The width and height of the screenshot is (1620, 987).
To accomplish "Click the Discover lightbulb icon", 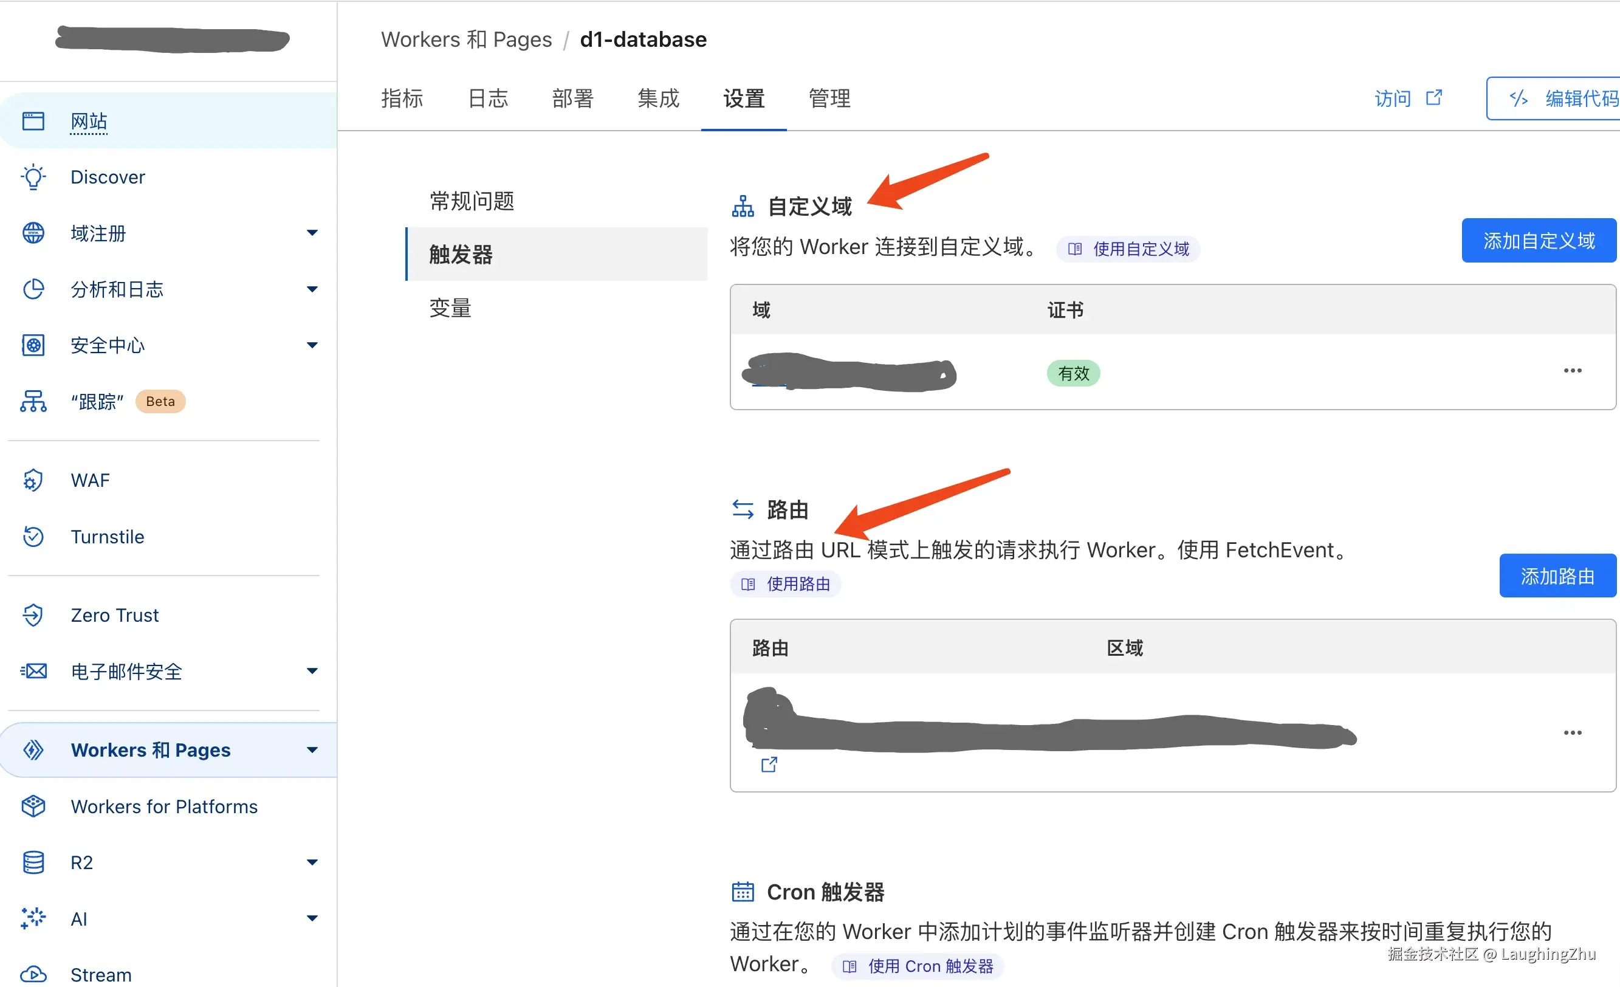I will 33,177.
